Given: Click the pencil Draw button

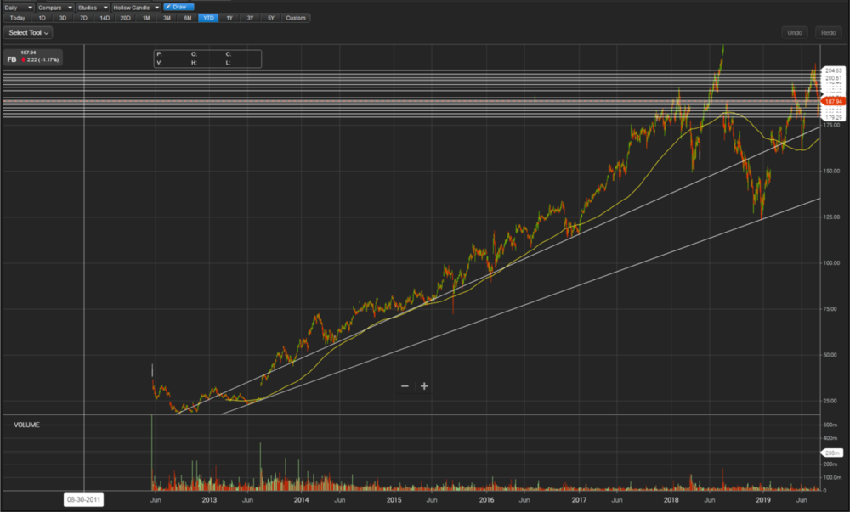Looking at the screenshot, I should click(178, 7).
